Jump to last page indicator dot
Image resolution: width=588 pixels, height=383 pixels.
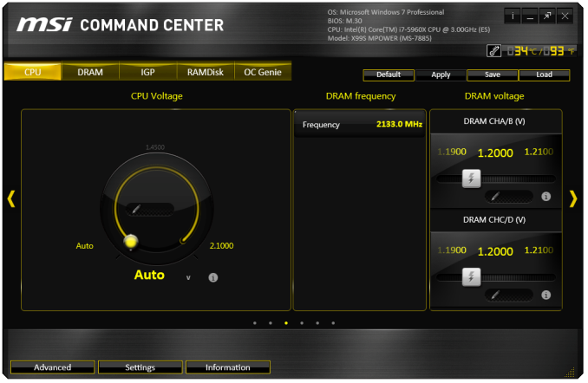(333, 323)
